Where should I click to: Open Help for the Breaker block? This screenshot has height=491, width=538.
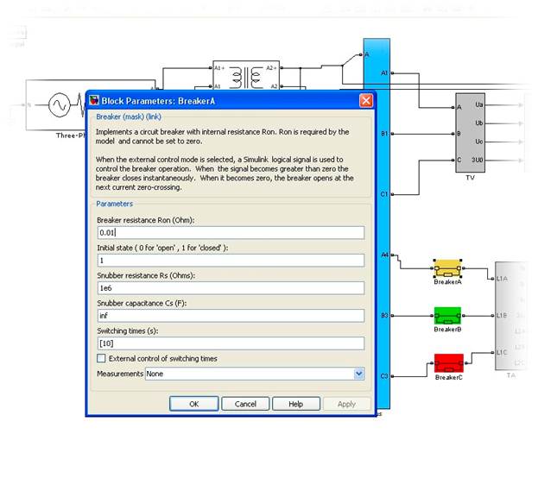pos(295,404)
